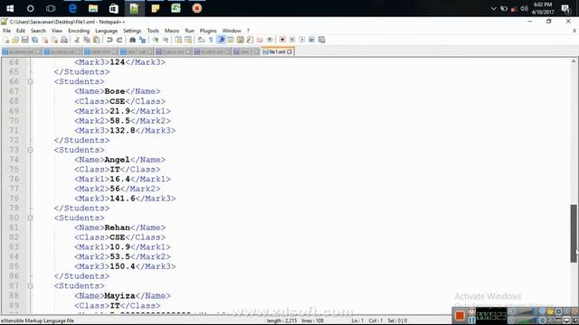This screenshot has height=325, width=579.
Task: Click the name Bose on line 67
Action: [115, 91]
